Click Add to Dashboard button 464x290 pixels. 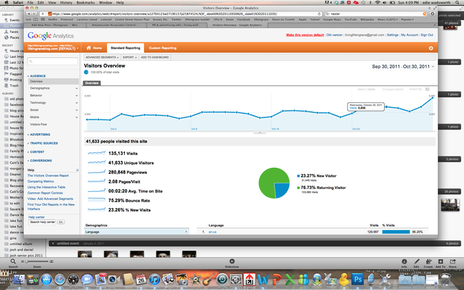point(155,57)
